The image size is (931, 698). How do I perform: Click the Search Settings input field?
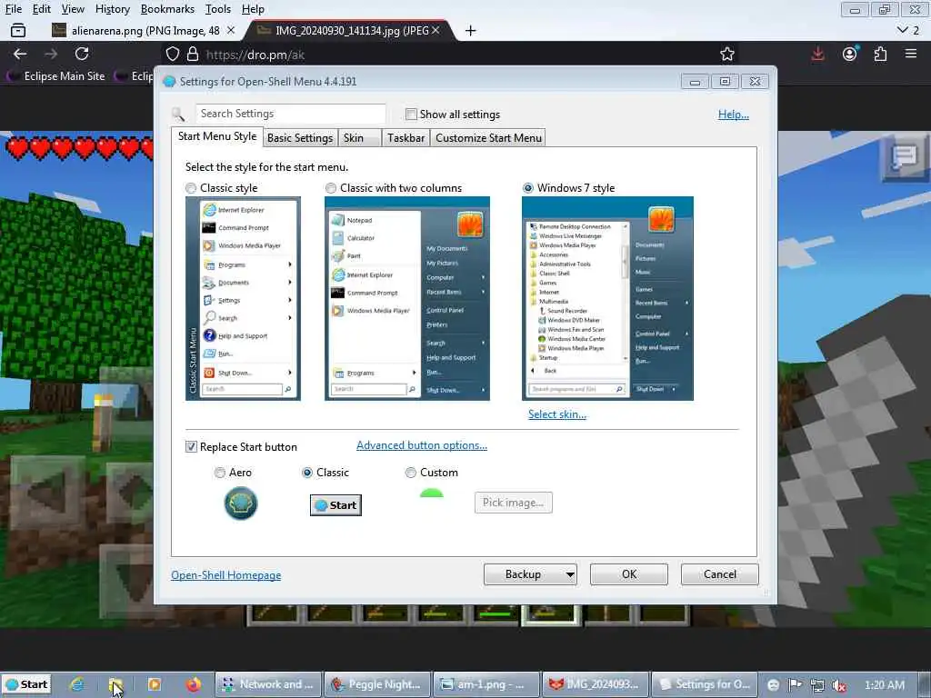coord(290,114)
